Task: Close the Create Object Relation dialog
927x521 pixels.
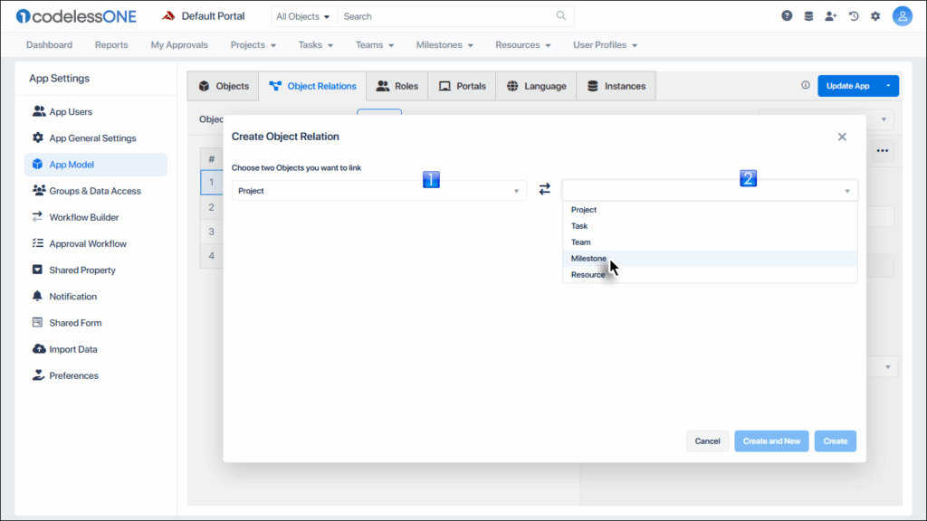Action: [842, 137]
